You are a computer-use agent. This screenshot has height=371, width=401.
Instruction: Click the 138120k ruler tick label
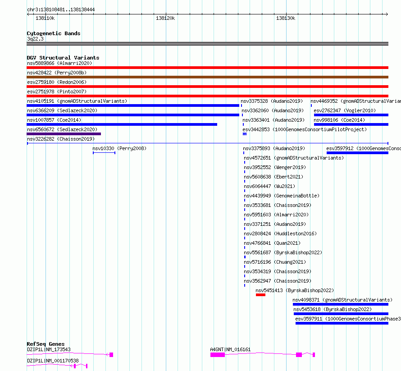pyautogui.click(x=165, y=18)
